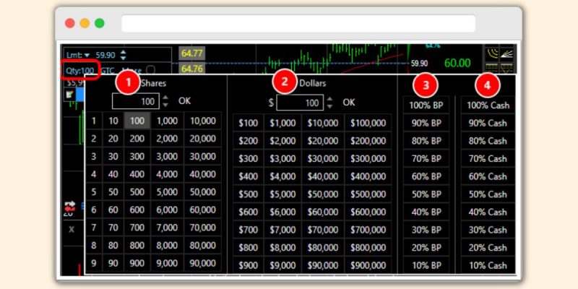Use 10% BP buying power
578x289 pixels.
[426, 265]
